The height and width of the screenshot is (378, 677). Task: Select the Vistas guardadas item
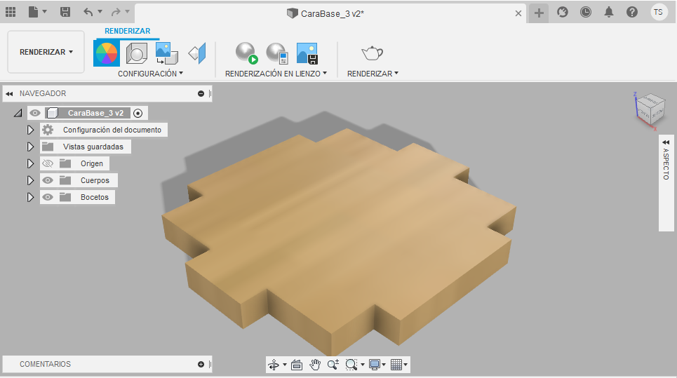[x=93, y=147]
